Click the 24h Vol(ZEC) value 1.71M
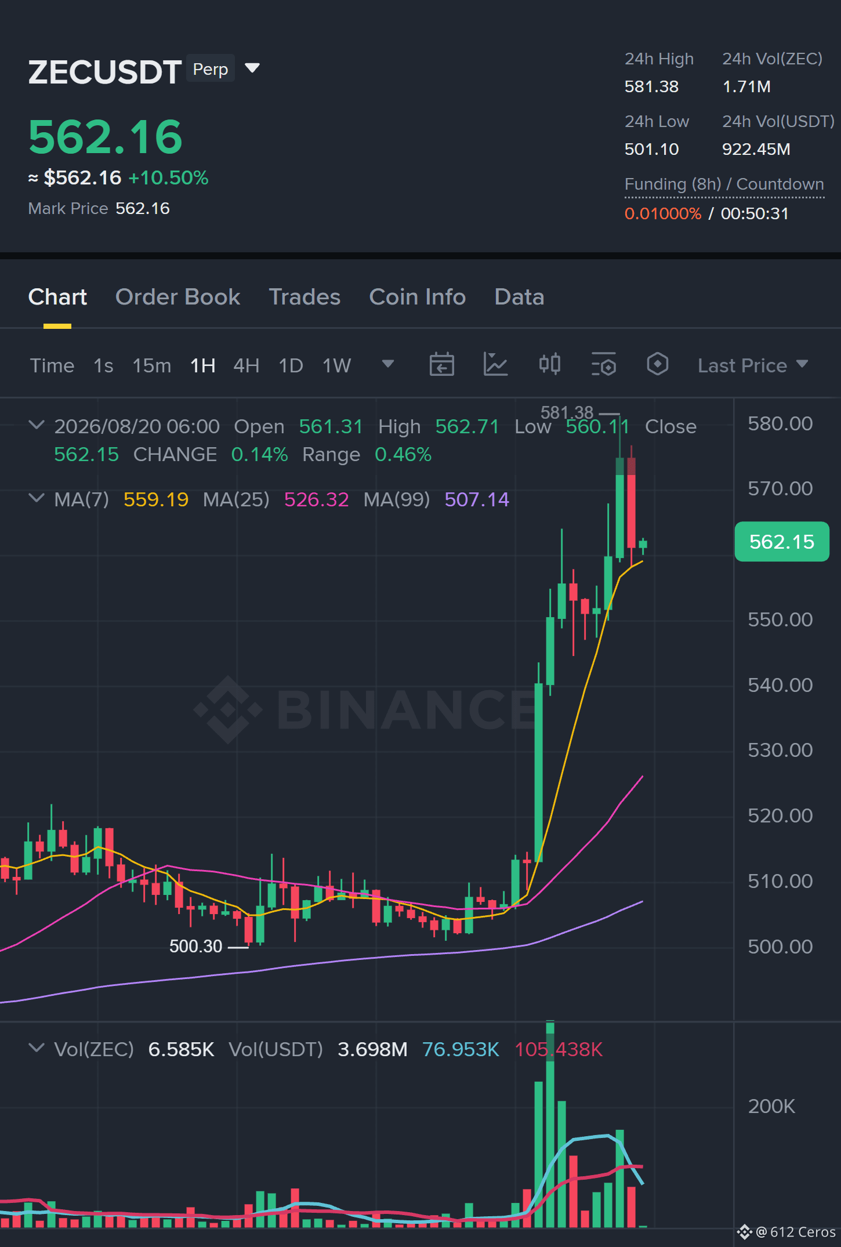The width and height of the screenshot is (841, 1247). click(x=746, y=86)
